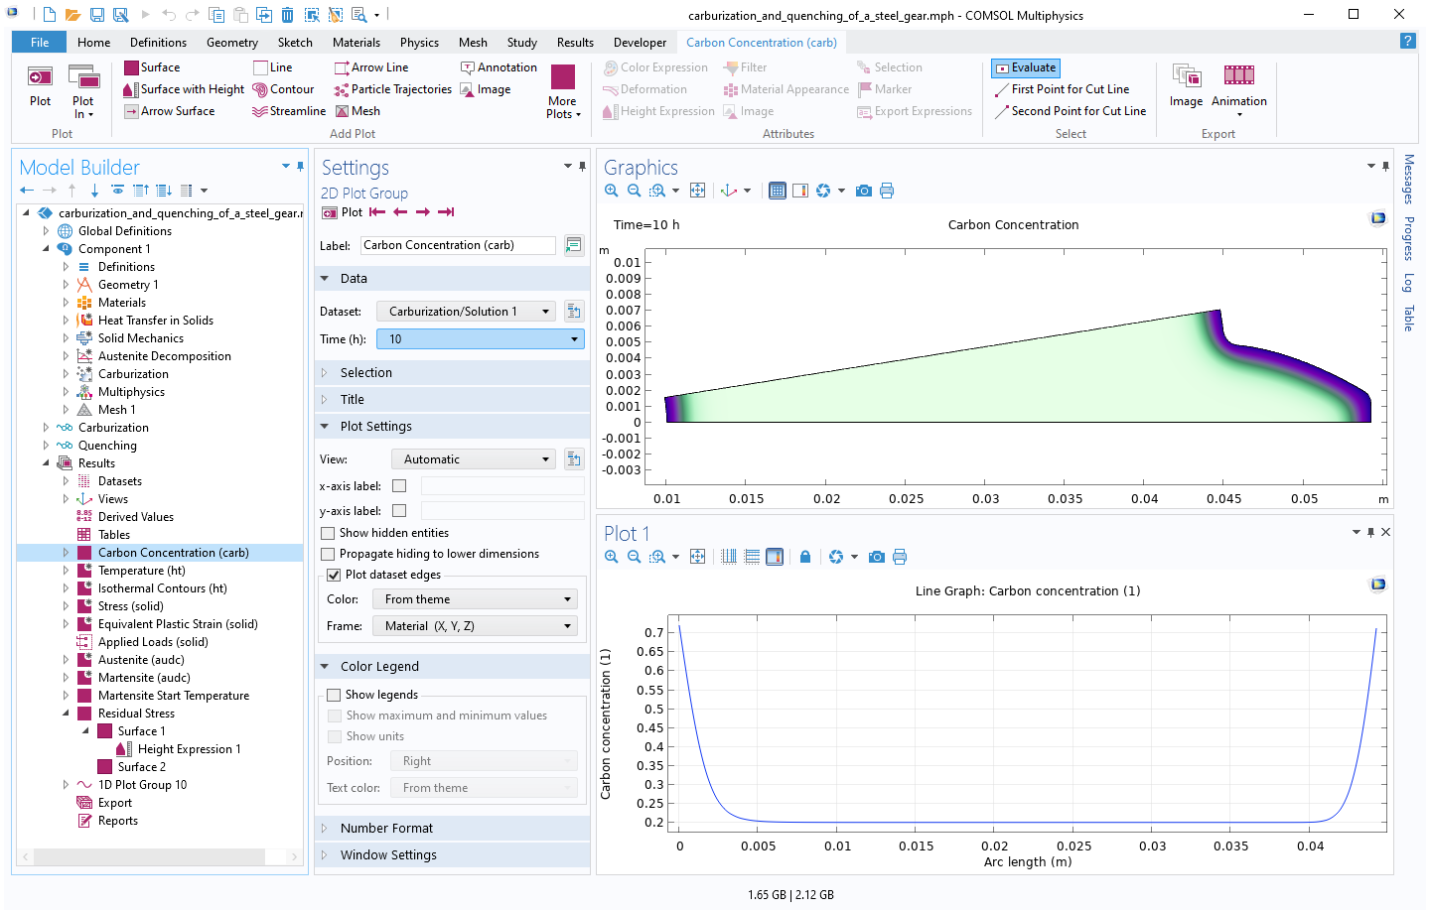Click the Animation export icon

(1238, 76)
